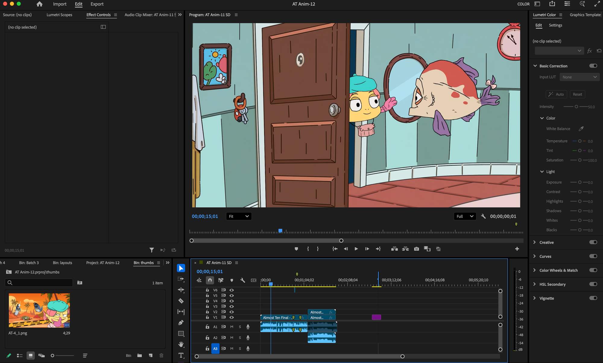The width and height of the screenshot is (603, 363).
Task: Select the Hand tool
Action: 181,344
